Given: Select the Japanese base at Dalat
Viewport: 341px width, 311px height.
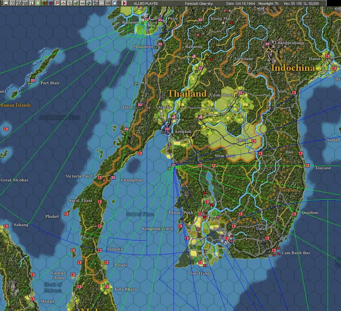Looking at the screenshot, I should [267, 238].
